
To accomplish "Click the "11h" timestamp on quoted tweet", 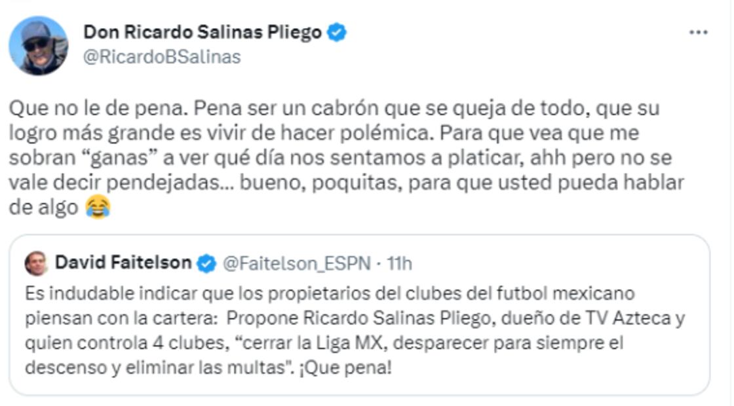I will tap(399, 264).
